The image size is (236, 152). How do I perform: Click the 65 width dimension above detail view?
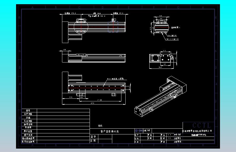[161, 16]
